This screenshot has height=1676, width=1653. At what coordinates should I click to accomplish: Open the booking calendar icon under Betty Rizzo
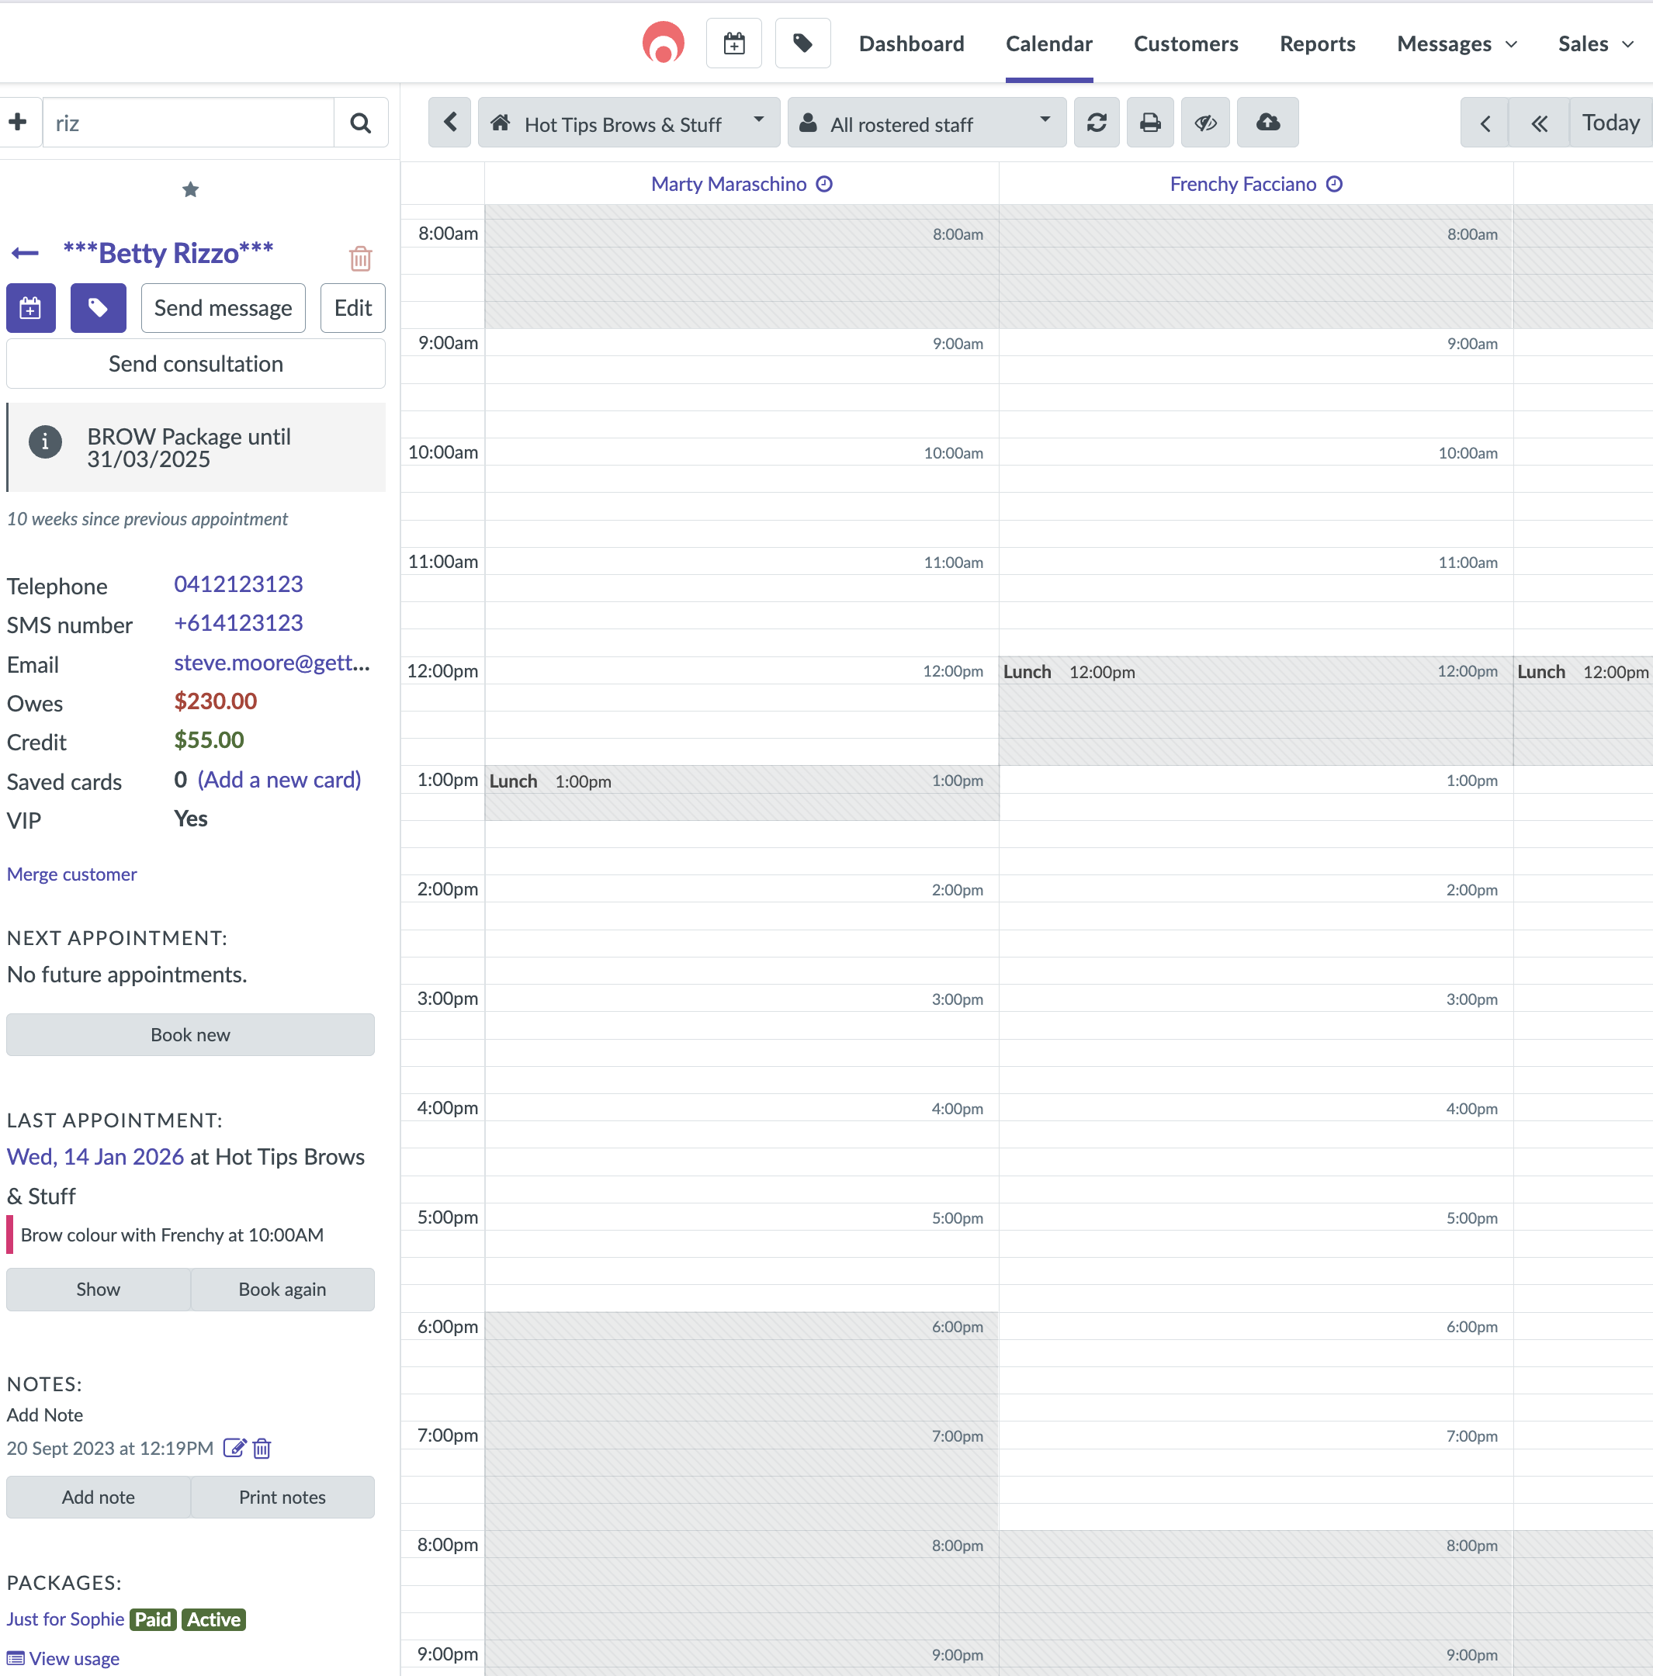pyautogui.click(x=30, y=308)
